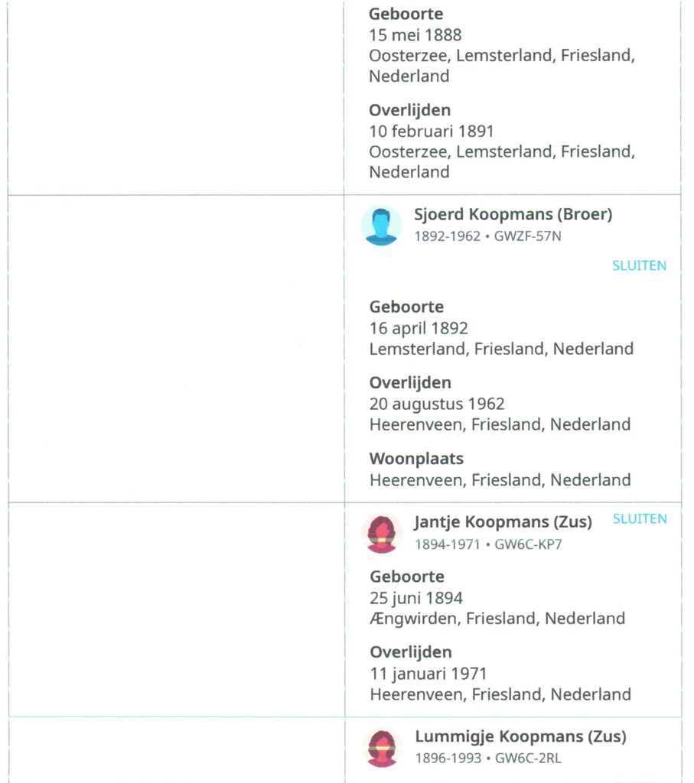Click birth date 15 mei 1888
694x783 pixels.
(x=415, y=35)
